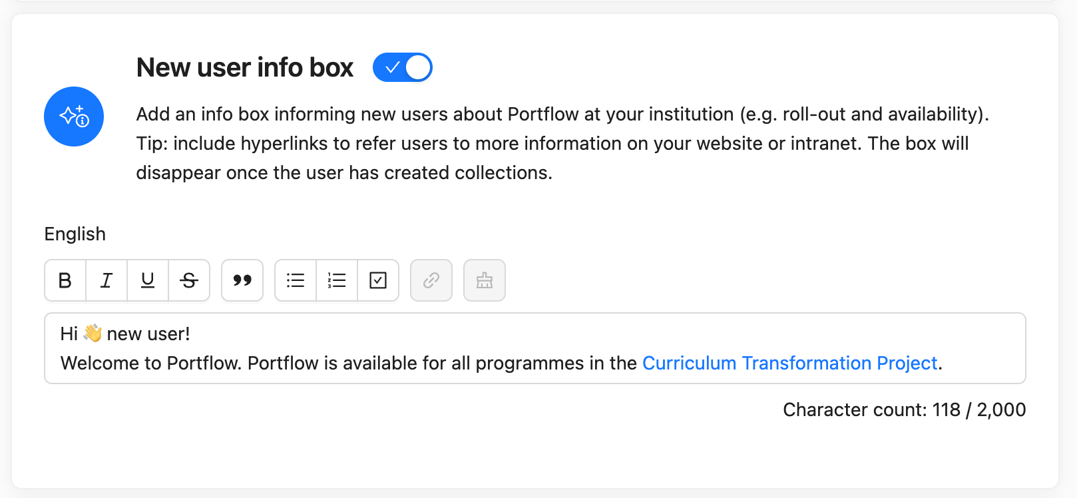Insert a checklist
Viewport: 1077px width, 498px height.
[x=378, y=280]
